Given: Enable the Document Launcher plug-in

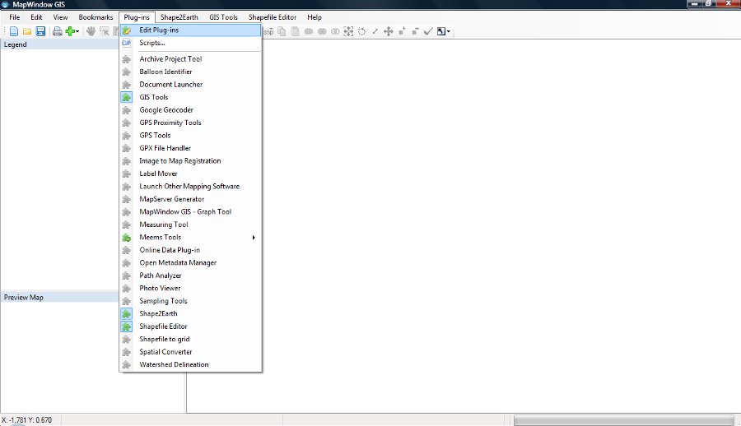Looking at the screenshot, I should [x=190, y=85].
